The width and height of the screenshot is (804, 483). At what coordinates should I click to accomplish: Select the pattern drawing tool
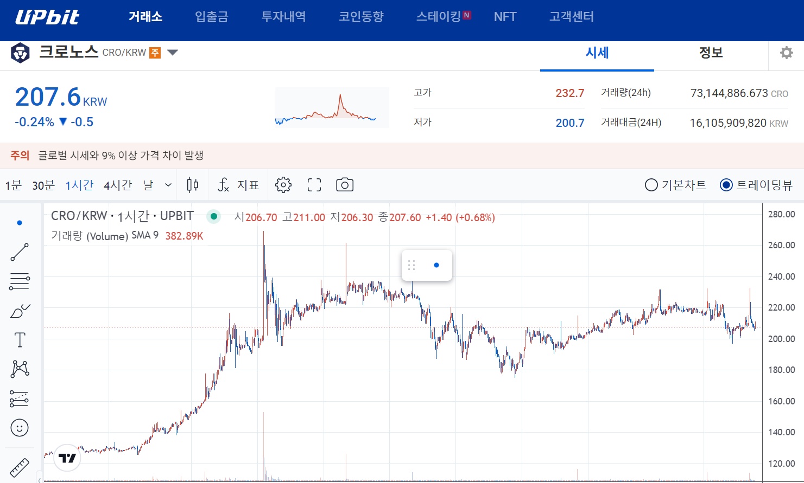point(20,369)
